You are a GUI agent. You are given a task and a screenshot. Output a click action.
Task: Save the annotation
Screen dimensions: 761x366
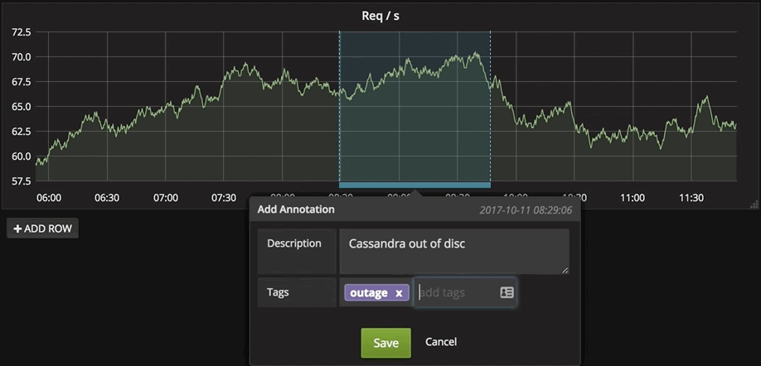(385, 343)
